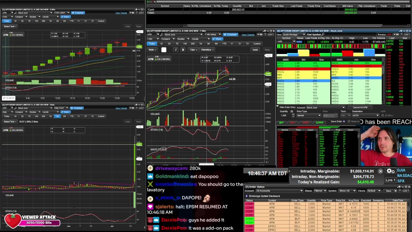The width and height of the screenshot is (412, 232).
Task: Click settings gear in 1 Min chart title bar
Action: coord(265,31)
